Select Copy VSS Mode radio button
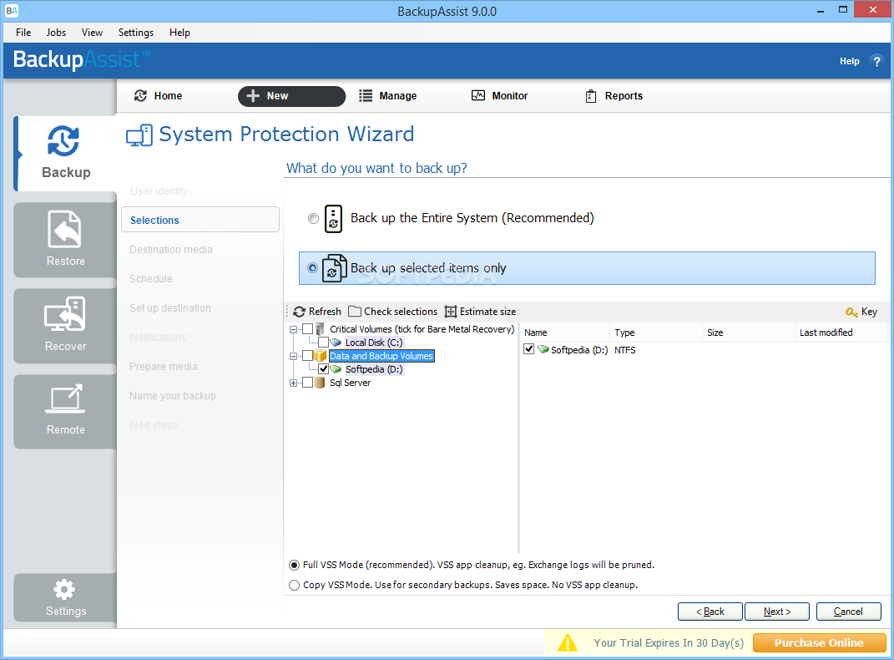Viewport: 894px width, 660px height. click(294, 586)
